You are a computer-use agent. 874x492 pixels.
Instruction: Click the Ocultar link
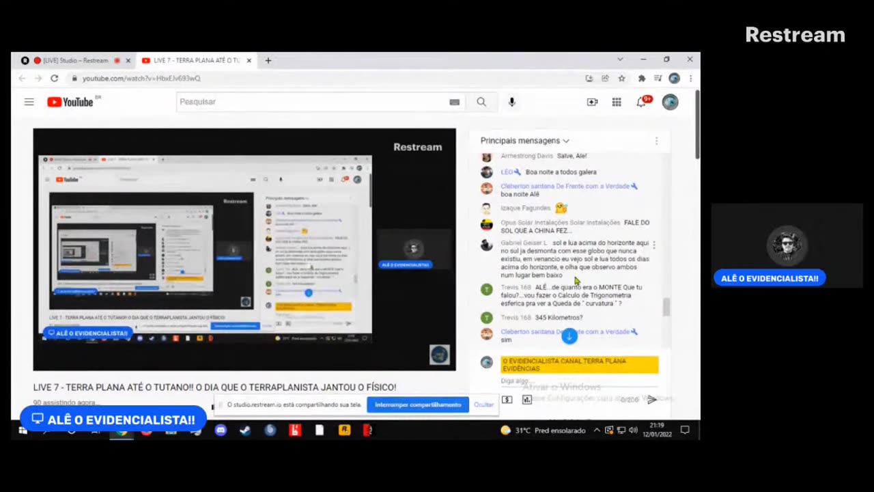483,405
